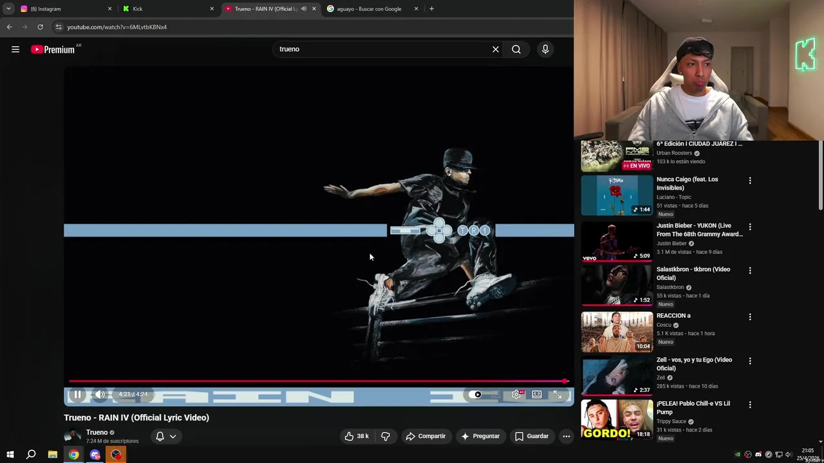Open Salastkbron tkbron video title
Screen dimensions: 824x463
pos(693,273)
